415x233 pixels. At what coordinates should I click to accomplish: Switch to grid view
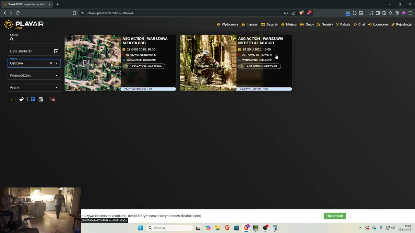click(x=33, y=99)
